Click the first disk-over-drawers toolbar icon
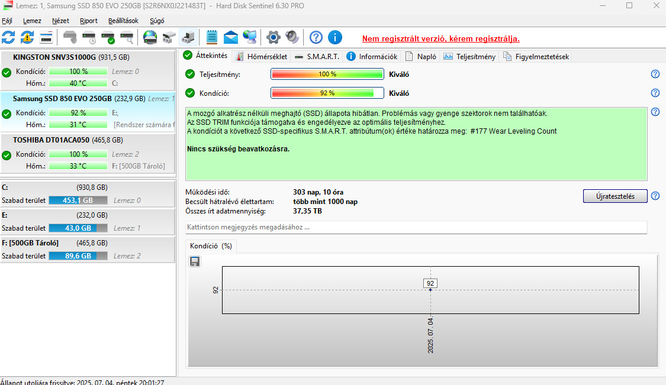 coord(169,37)
